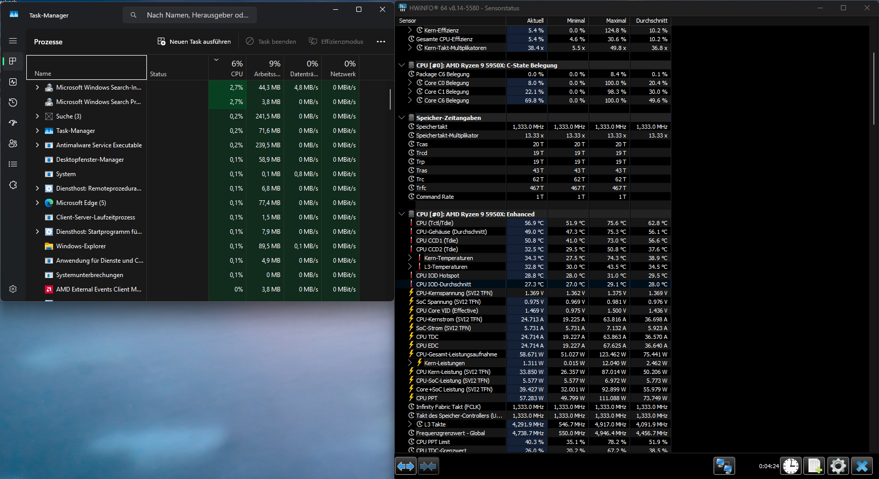
Task: Expand Kern-Leistungen row in HWiNFO
Action: [410, 363]
